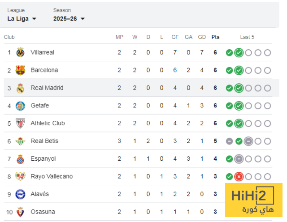Click Espanyol's grey draw result icon
The image size is (287, 222).
[239, 158]
